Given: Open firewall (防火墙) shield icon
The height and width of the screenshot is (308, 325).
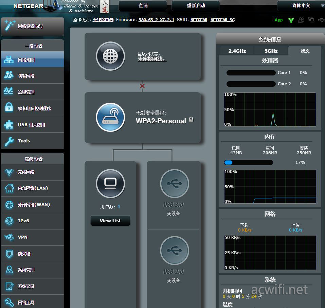Looking at the screenshot, I should tap(9, 254).
